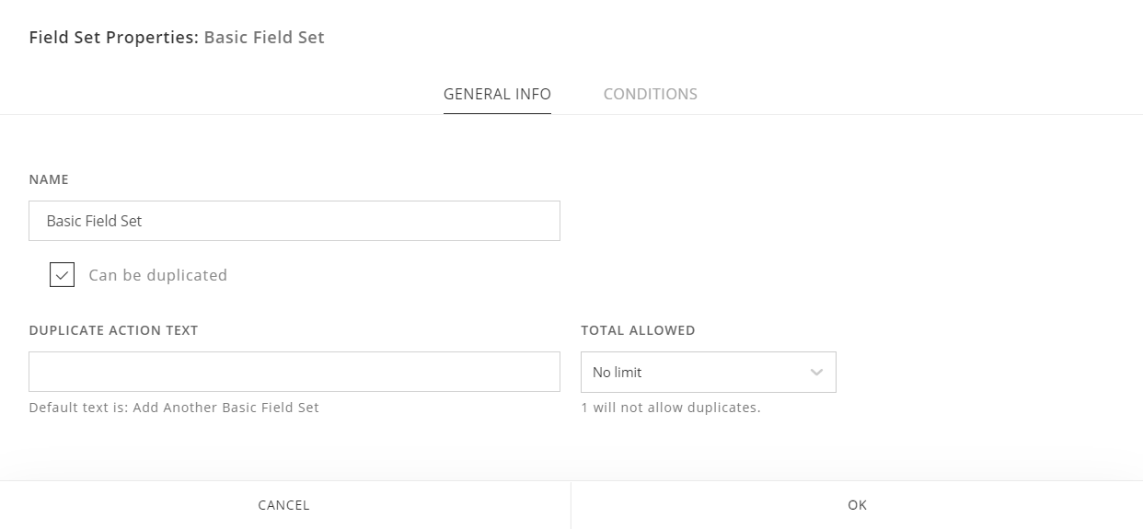The image size is (1143, 529).
Task: Switch to the Conditions tab
Action: pos(650,94)
